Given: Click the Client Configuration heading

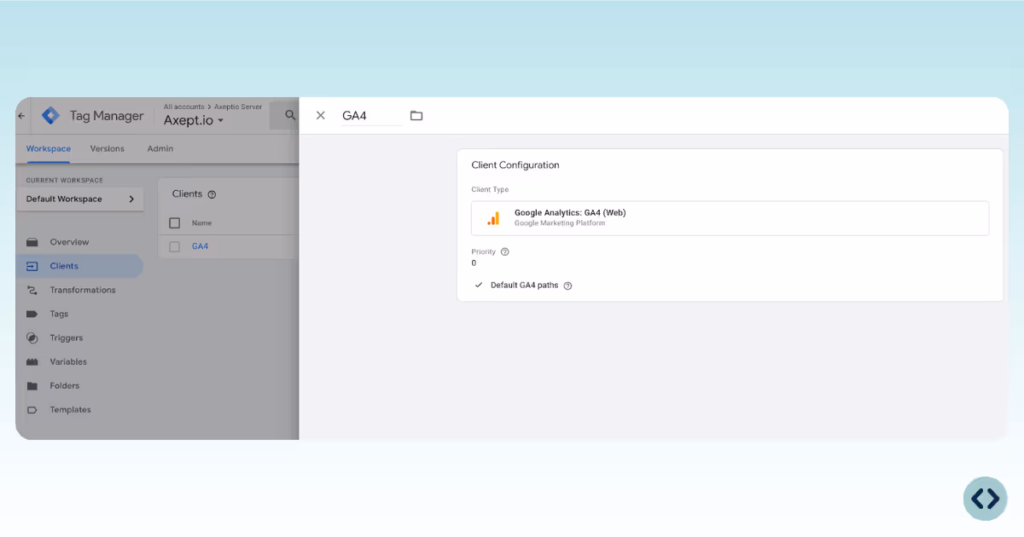Looking at the screenshot, I should tap(515, 165).
